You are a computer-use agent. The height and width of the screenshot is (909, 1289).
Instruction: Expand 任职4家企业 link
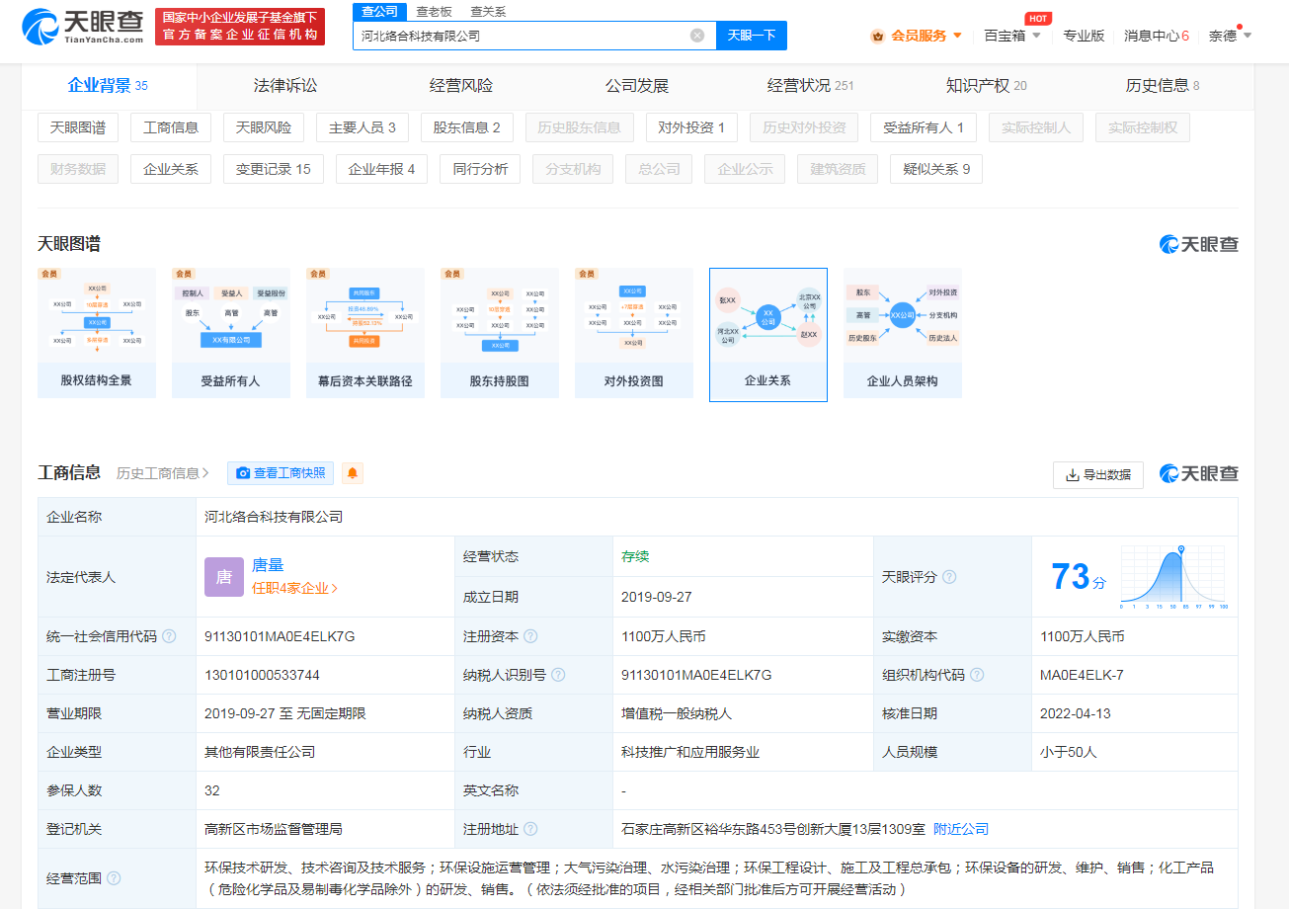(295, 588)
